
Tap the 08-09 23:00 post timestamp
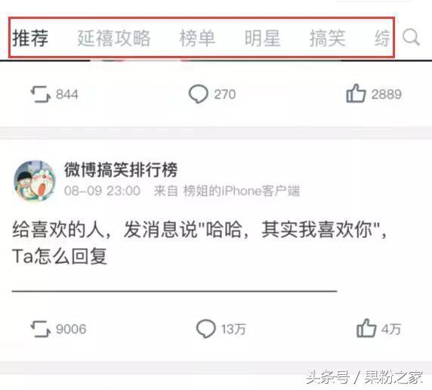point(102,191)
